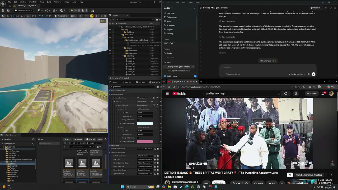338x190 pixels.
Task: Open WorldBLD menu in Unreal Editor
Action: 33,2
